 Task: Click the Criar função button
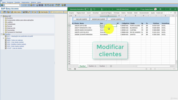[x=43, y=12]
